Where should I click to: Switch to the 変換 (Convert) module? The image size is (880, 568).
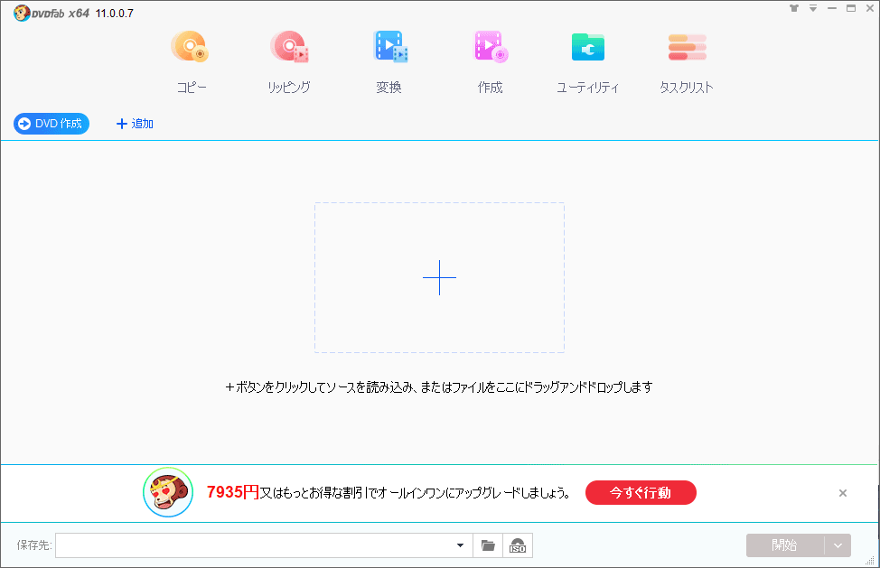point(389,47)
